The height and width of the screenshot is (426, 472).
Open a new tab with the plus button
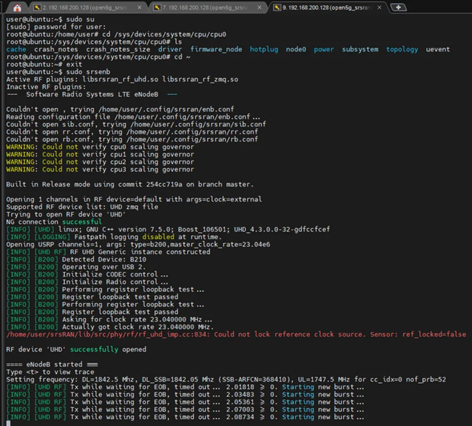pos(398,8)
